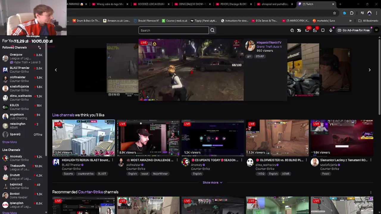
Task: Click the Twitch search magnifier button
Action: 213,30
